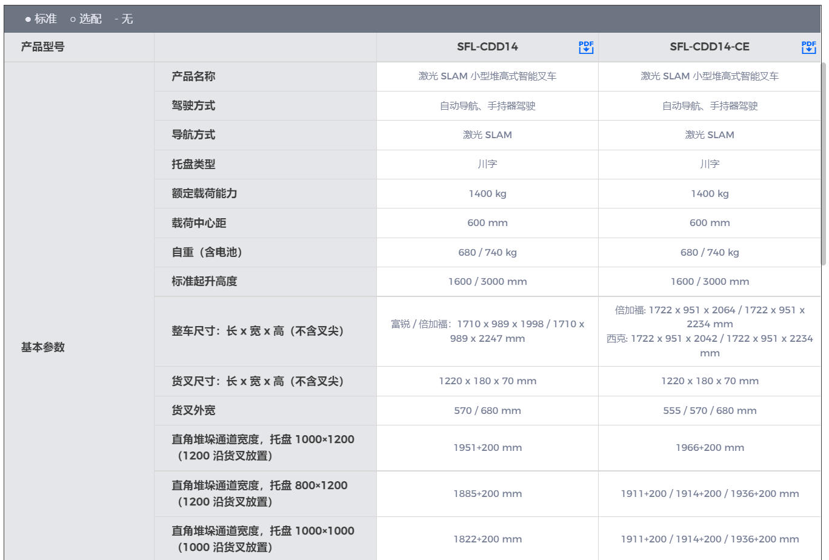The height and width of the screenshot is (560, 829).
Task: Click the 555 / 570 / 680 mm value
Action: [x=710, y=410]
